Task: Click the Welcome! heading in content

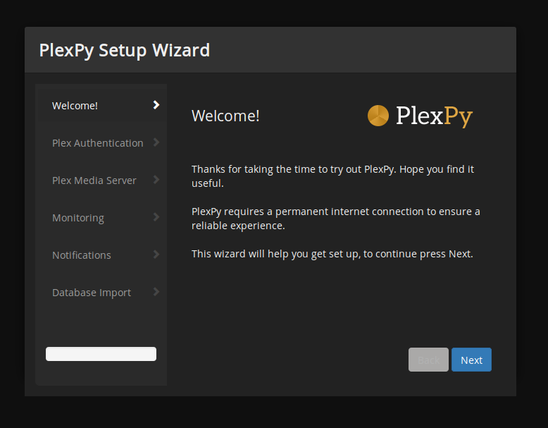Action: pyautogui.click(x=225, y=116)
